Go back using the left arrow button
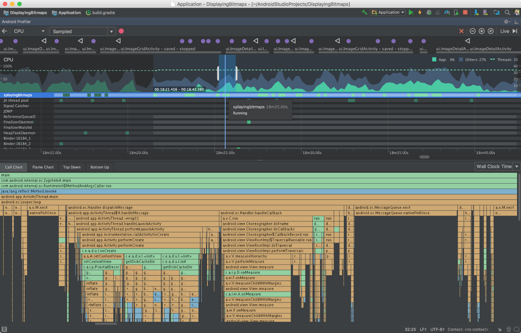 (5, 31)
